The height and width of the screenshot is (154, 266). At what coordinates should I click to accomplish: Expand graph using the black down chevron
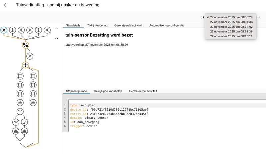[x=57, y=38]
